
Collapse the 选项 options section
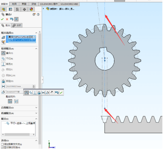[36, 140]
